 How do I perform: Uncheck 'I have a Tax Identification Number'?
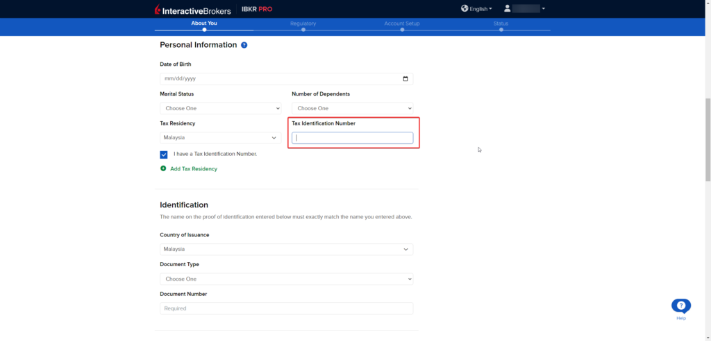point(164,155)
